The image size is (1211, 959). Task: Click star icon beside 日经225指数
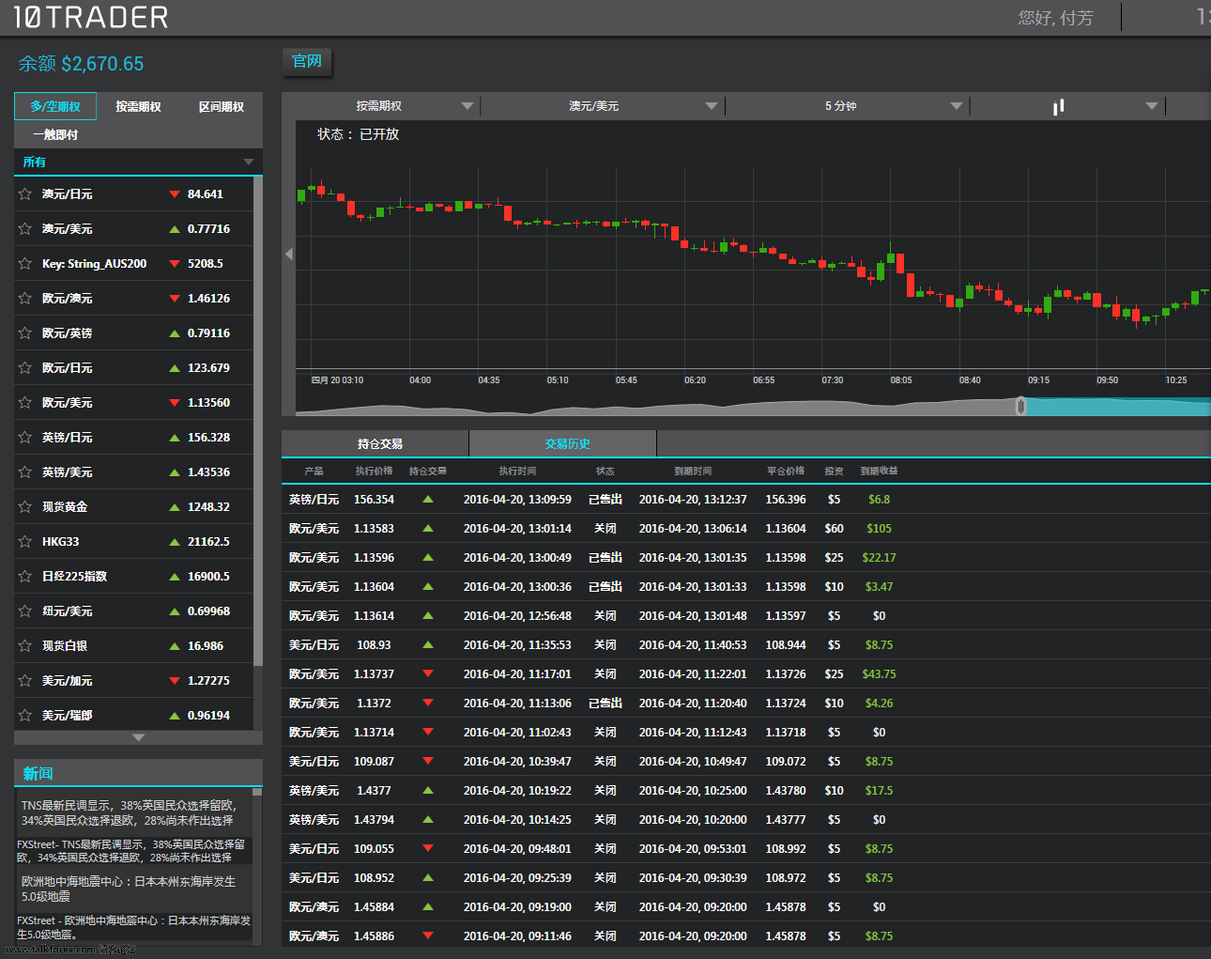pos(25,577)
